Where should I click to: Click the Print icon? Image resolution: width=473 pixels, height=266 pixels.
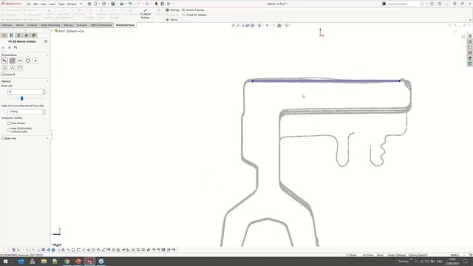coord(121,4)
